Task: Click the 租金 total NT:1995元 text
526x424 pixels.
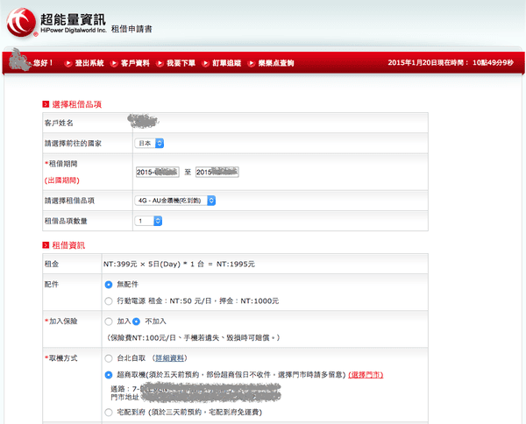Action: [x=236, y=264]
